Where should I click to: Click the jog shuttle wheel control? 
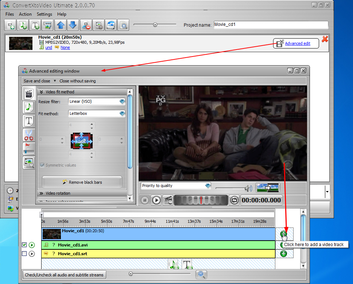tap(201, 200)
